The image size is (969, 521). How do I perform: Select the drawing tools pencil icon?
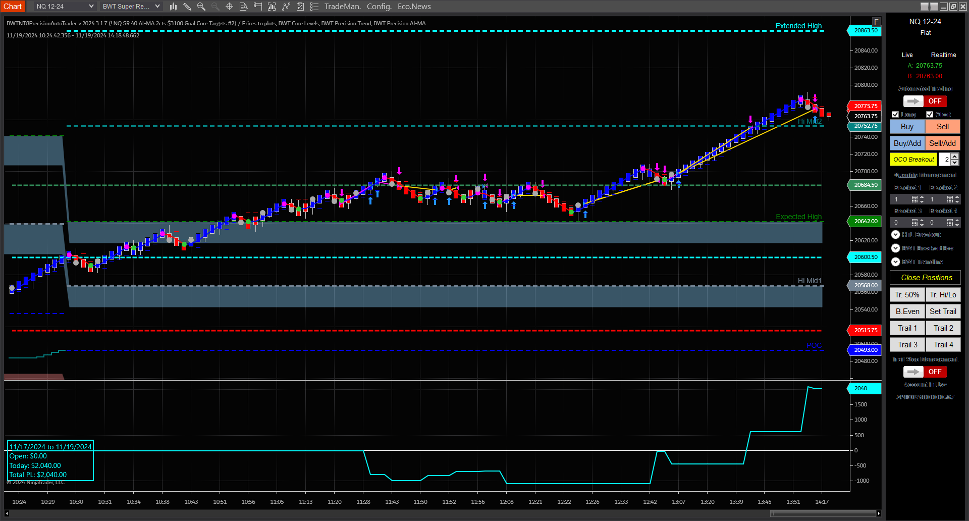point(187,7)
